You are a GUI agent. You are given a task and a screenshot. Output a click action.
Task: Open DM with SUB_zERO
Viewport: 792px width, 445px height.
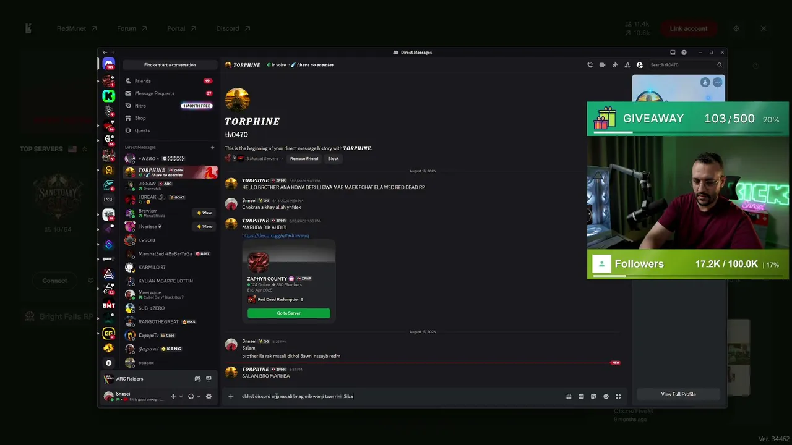(x=170, y=308)
